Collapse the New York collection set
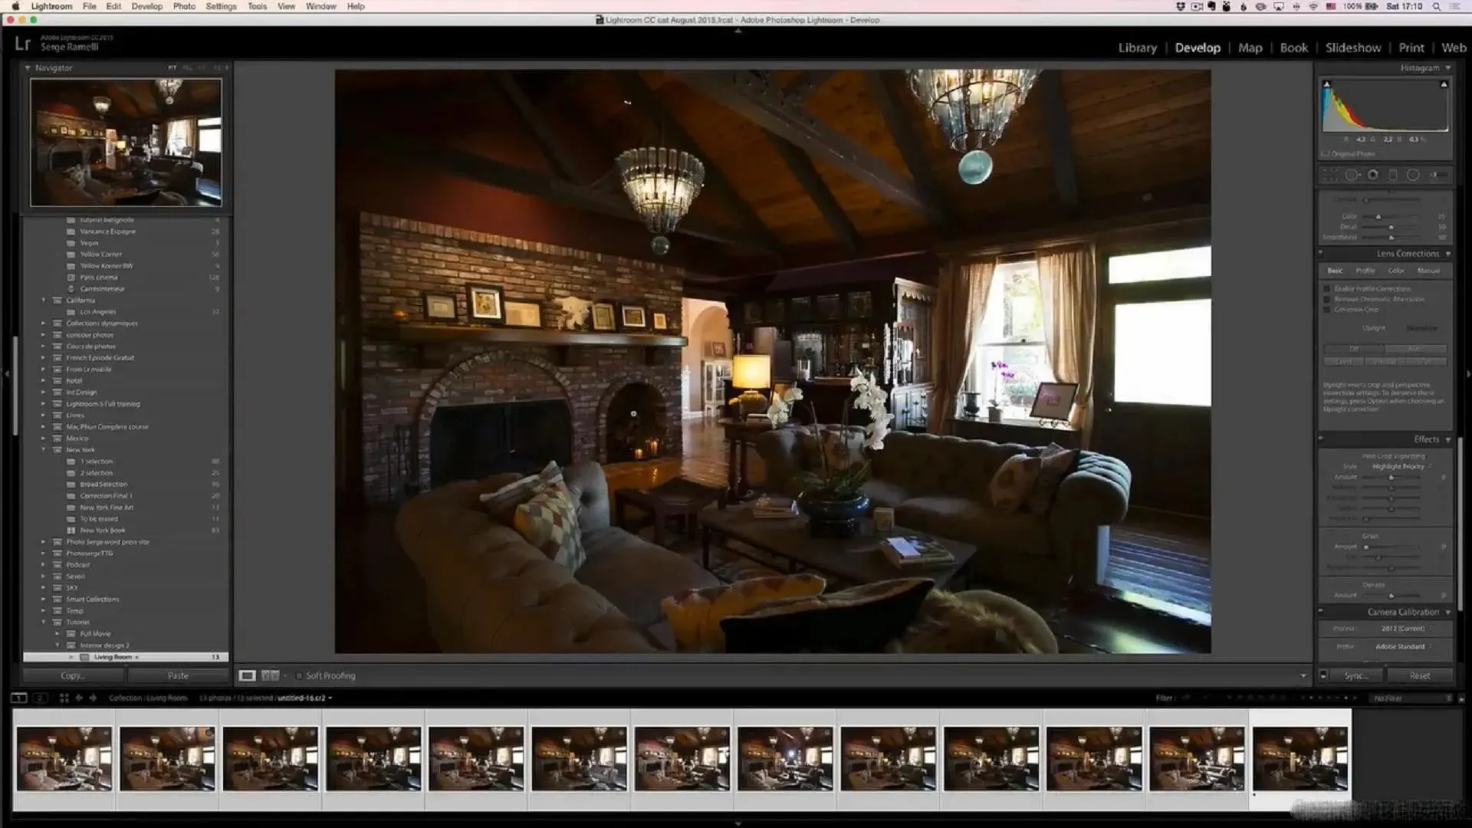Viewport: 1472px width, 828px height. click(x=44, y=450)
